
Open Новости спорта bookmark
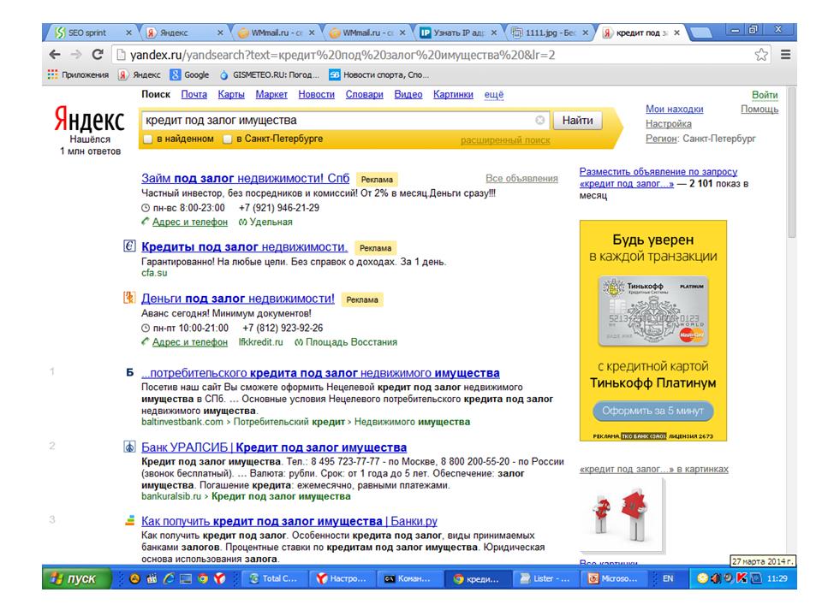[x=379, y=75]
